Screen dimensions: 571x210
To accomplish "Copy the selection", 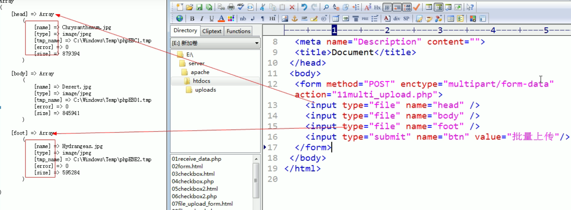I will pos(272,7).
